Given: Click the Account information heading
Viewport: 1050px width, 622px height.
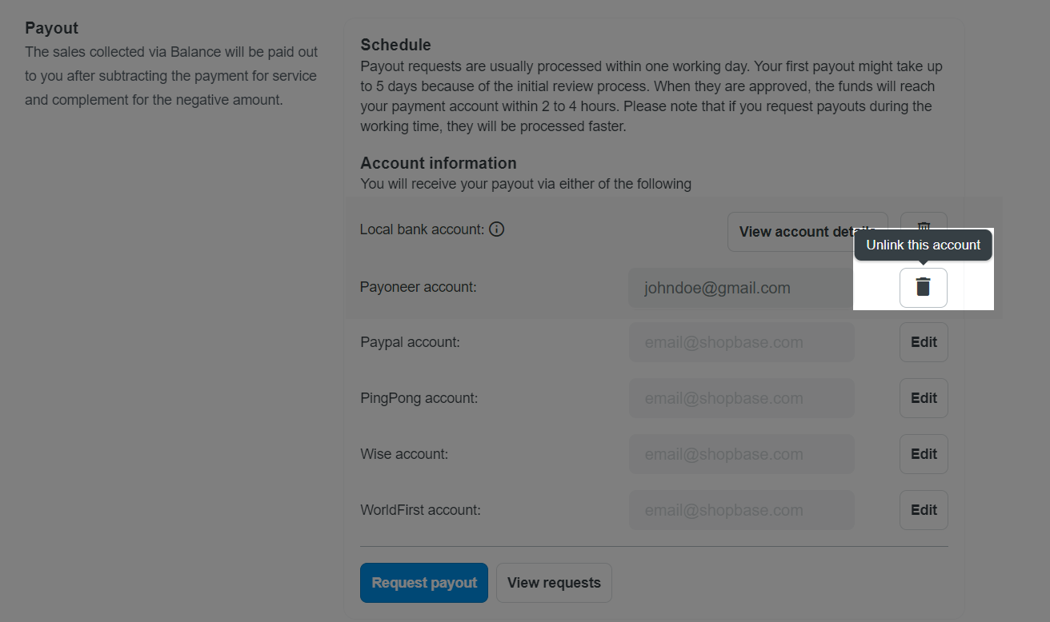Looking at the screenshot, I should (x=439, y=163).
